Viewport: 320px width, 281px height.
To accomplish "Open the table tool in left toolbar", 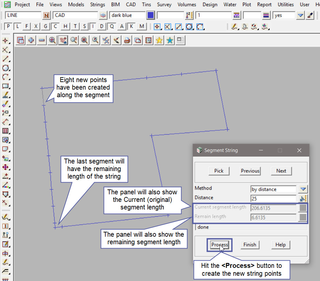I will tap(5, 131).
